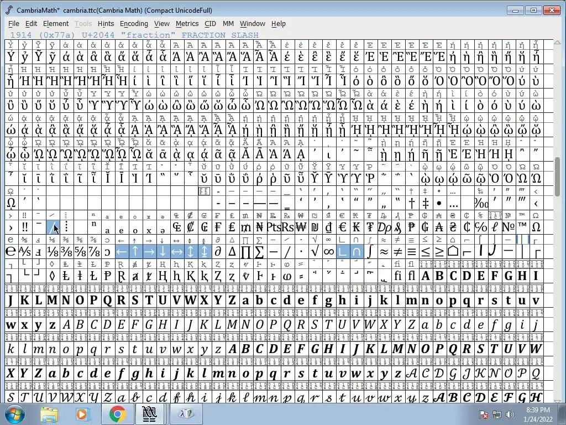Select the integral ∫ glyph cell

(x=370, y=252)
